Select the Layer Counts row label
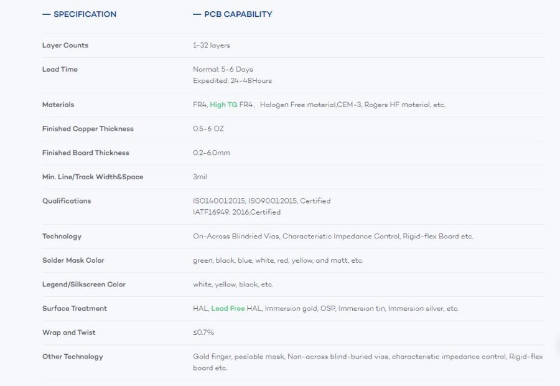560x386 pixels. [65, 45]
